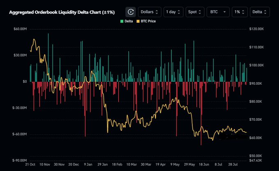This screenshot has height=171, width=279.
Task: Click the $100.00K right price axis label
Action: [x=256, y=65]
